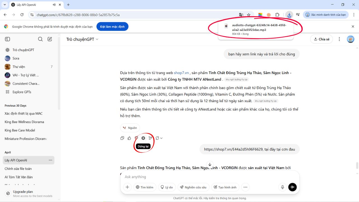Click the address bar URL
Viewport: 359px width, 202px height.
point(78,15)
